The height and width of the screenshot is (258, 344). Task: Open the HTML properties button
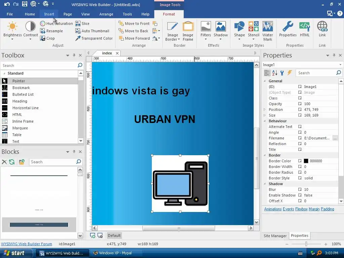(x=304, y=29)
